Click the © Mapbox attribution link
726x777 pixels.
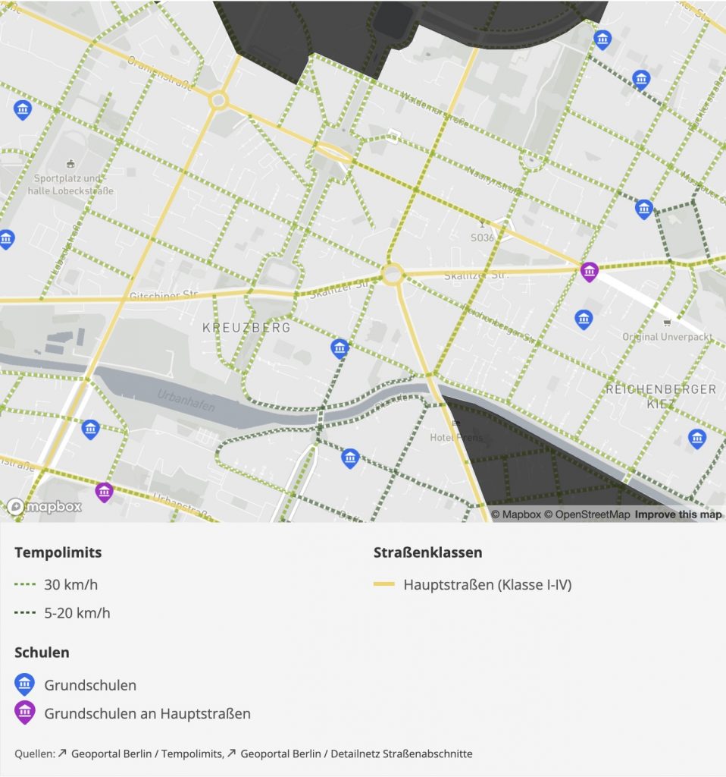pos(516,514)
